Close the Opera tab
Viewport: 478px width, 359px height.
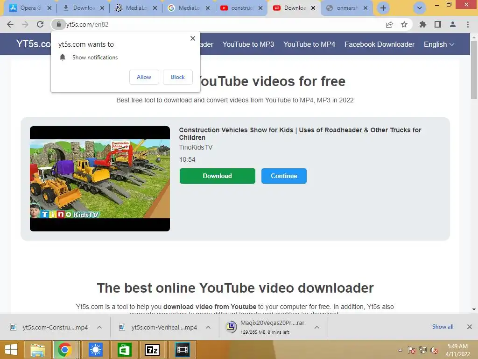(x=49, y=8)
